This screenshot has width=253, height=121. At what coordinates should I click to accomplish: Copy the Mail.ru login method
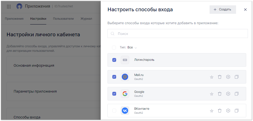(x=237, y=77)
